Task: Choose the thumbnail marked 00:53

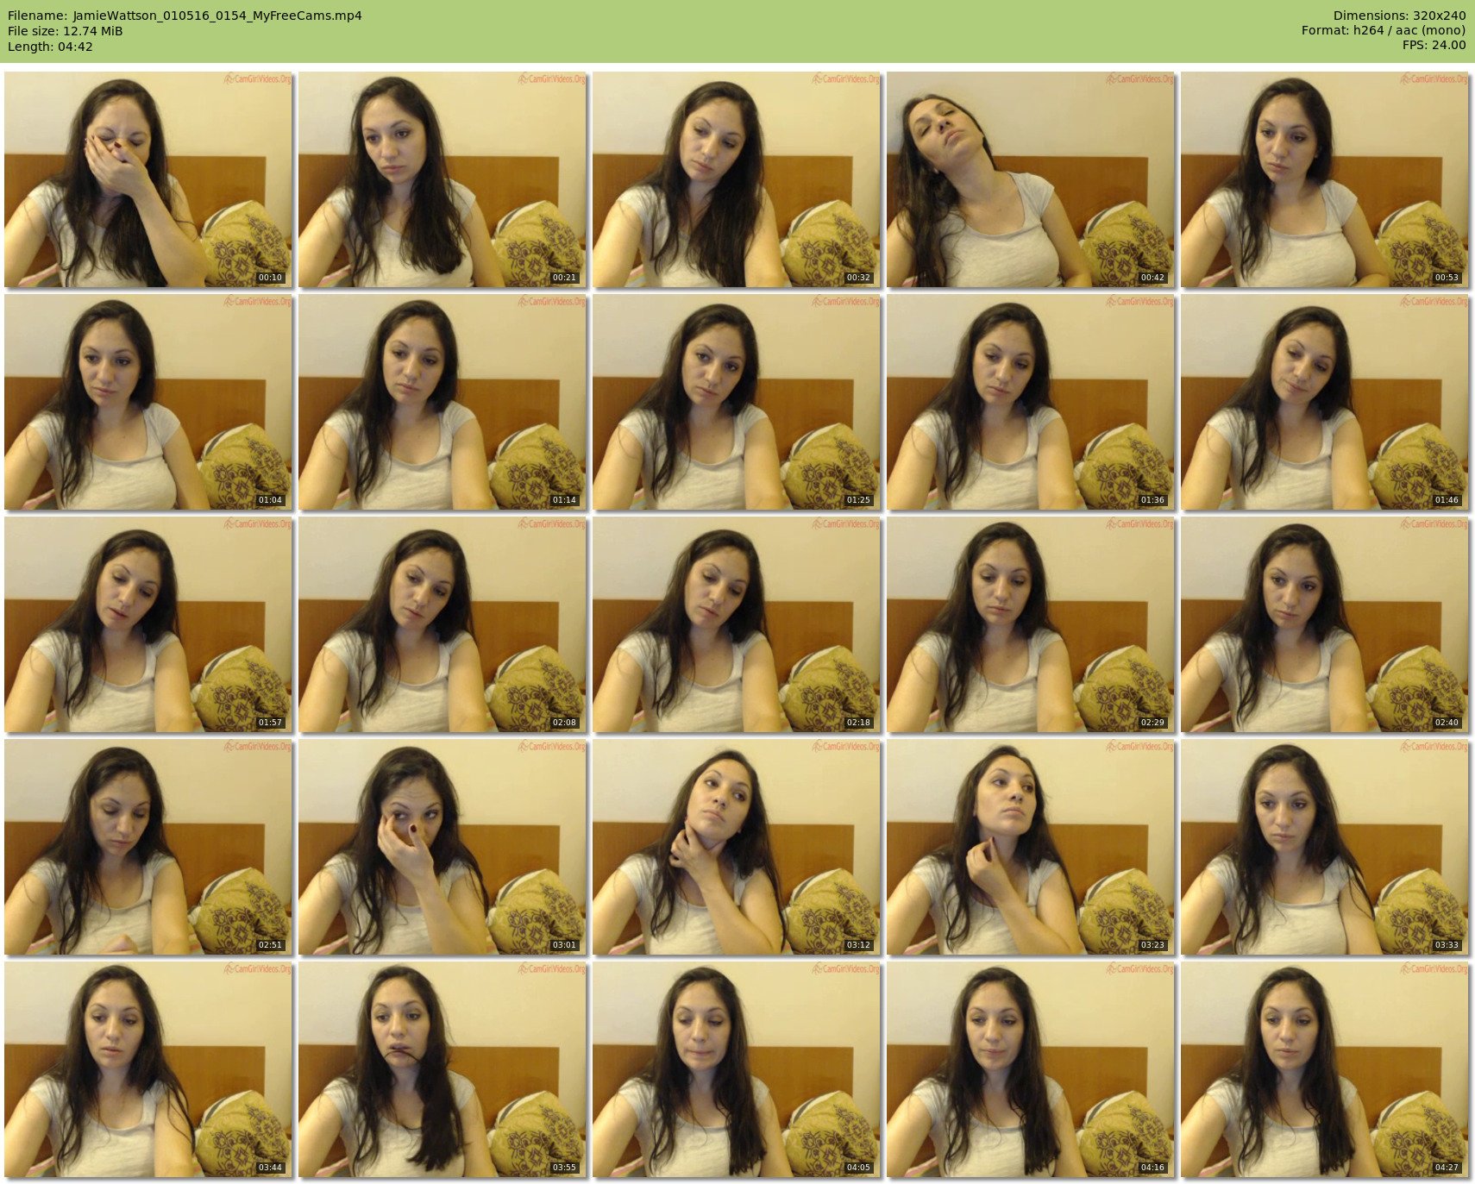Action: (1325, 179)
